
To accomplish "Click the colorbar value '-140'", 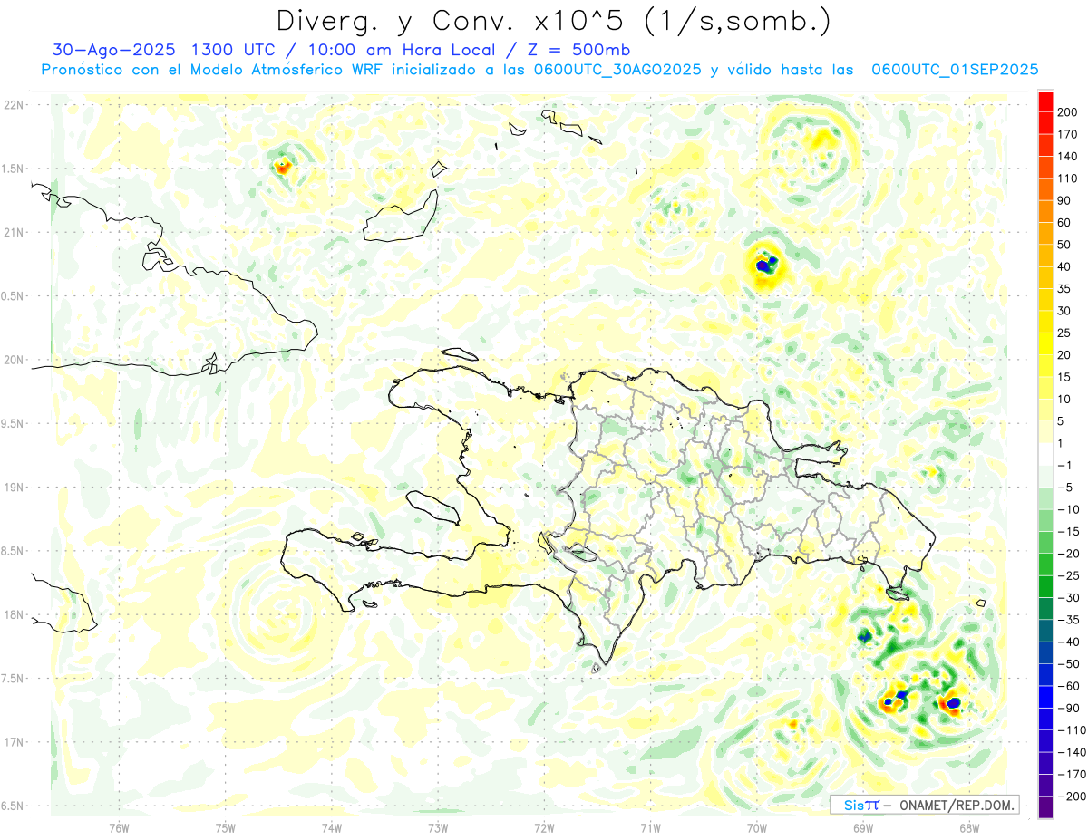I will point(1073,752).
